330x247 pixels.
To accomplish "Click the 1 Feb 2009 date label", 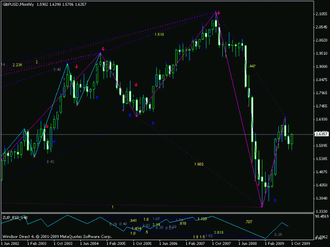I will pyautogui.click(x=274, y=243).
